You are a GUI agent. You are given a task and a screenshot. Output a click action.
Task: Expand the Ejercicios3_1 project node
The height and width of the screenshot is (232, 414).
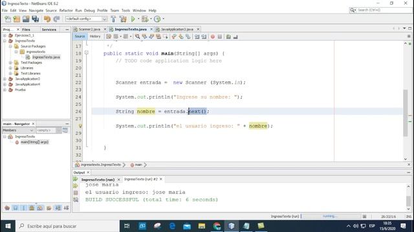tap(5, 35)
